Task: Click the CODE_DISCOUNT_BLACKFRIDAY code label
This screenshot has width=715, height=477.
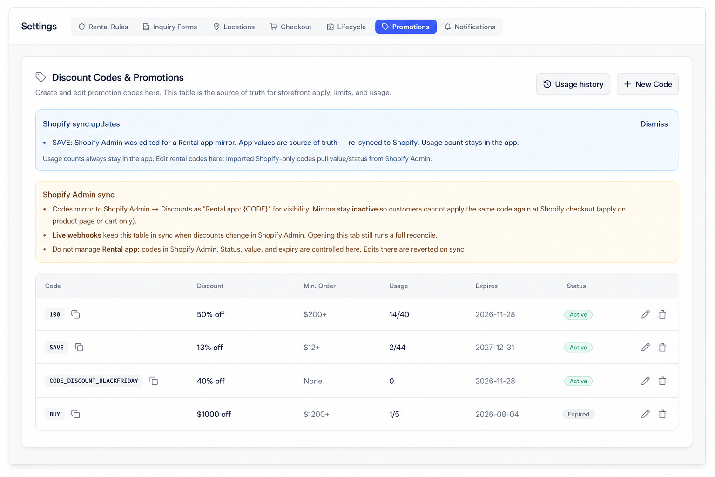Action: (x=94, y=381)
